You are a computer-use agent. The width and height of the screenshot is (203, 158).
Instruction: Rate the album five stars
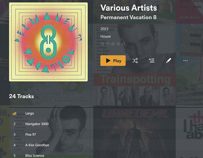click(124, 44)
